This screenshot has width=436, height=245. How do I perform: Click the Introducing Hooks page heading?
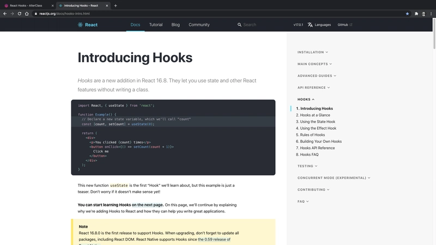click(135, 58)
